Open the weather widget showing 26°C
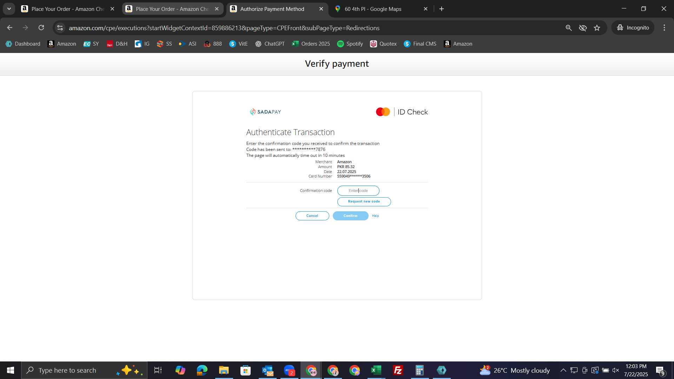Image resolution: width=674 pixels, height=379 pixels. 515,370
